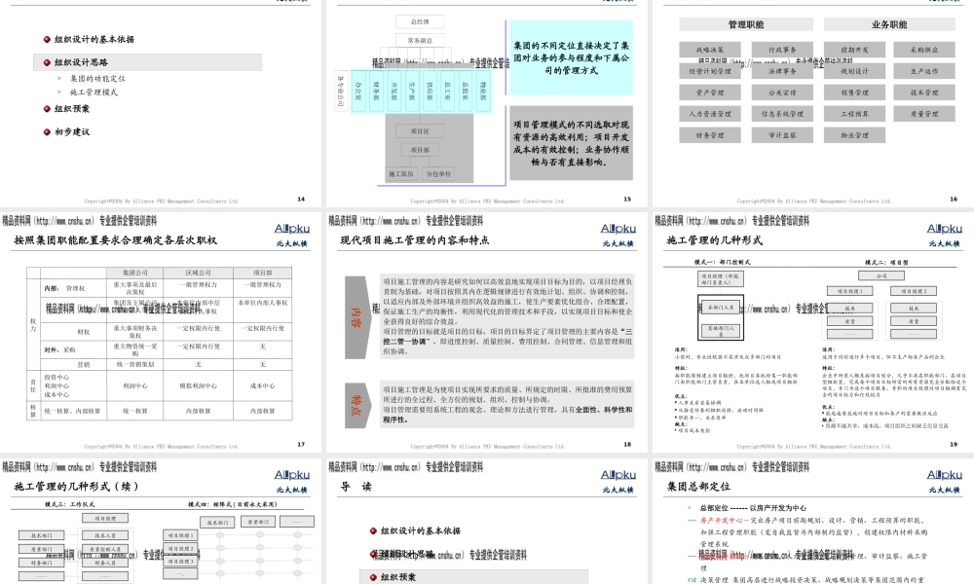
Task: Click the title 按照集团职能配置要求合理确定各层次职权
Action: coord(116,240)
